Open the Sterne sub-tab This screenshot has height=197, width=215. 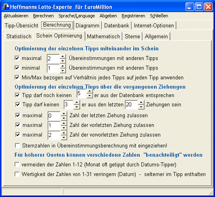coord(132,37)
